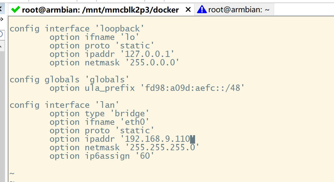
Task: Click the '255.255.255.0' netmask value
Action: [x=164, y=148]
